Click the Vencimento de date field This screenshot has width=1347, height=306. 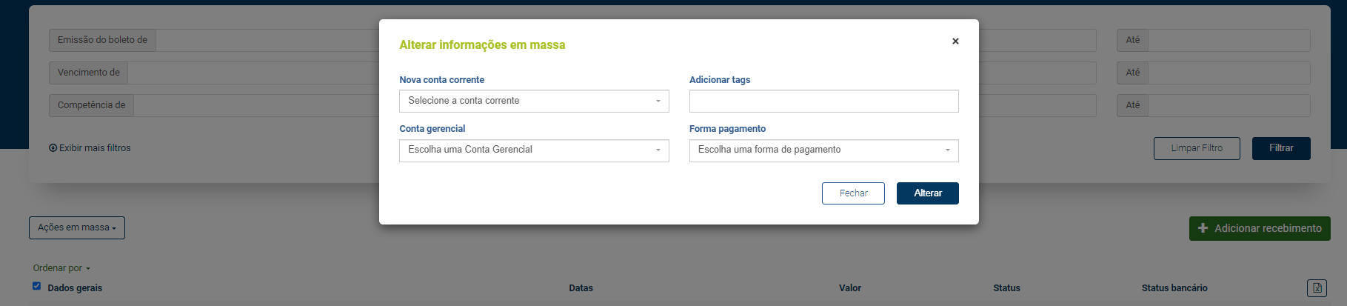(253, 73)
